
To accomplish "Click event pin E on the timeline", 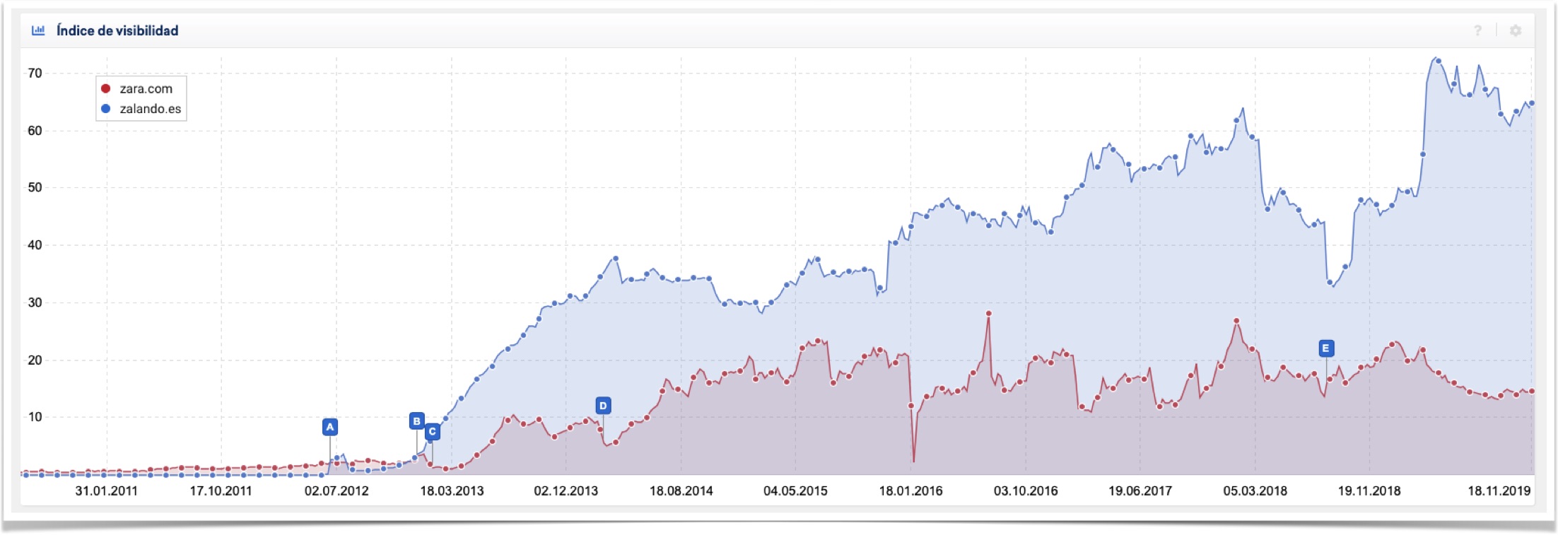I will [x=1325, y=348].
